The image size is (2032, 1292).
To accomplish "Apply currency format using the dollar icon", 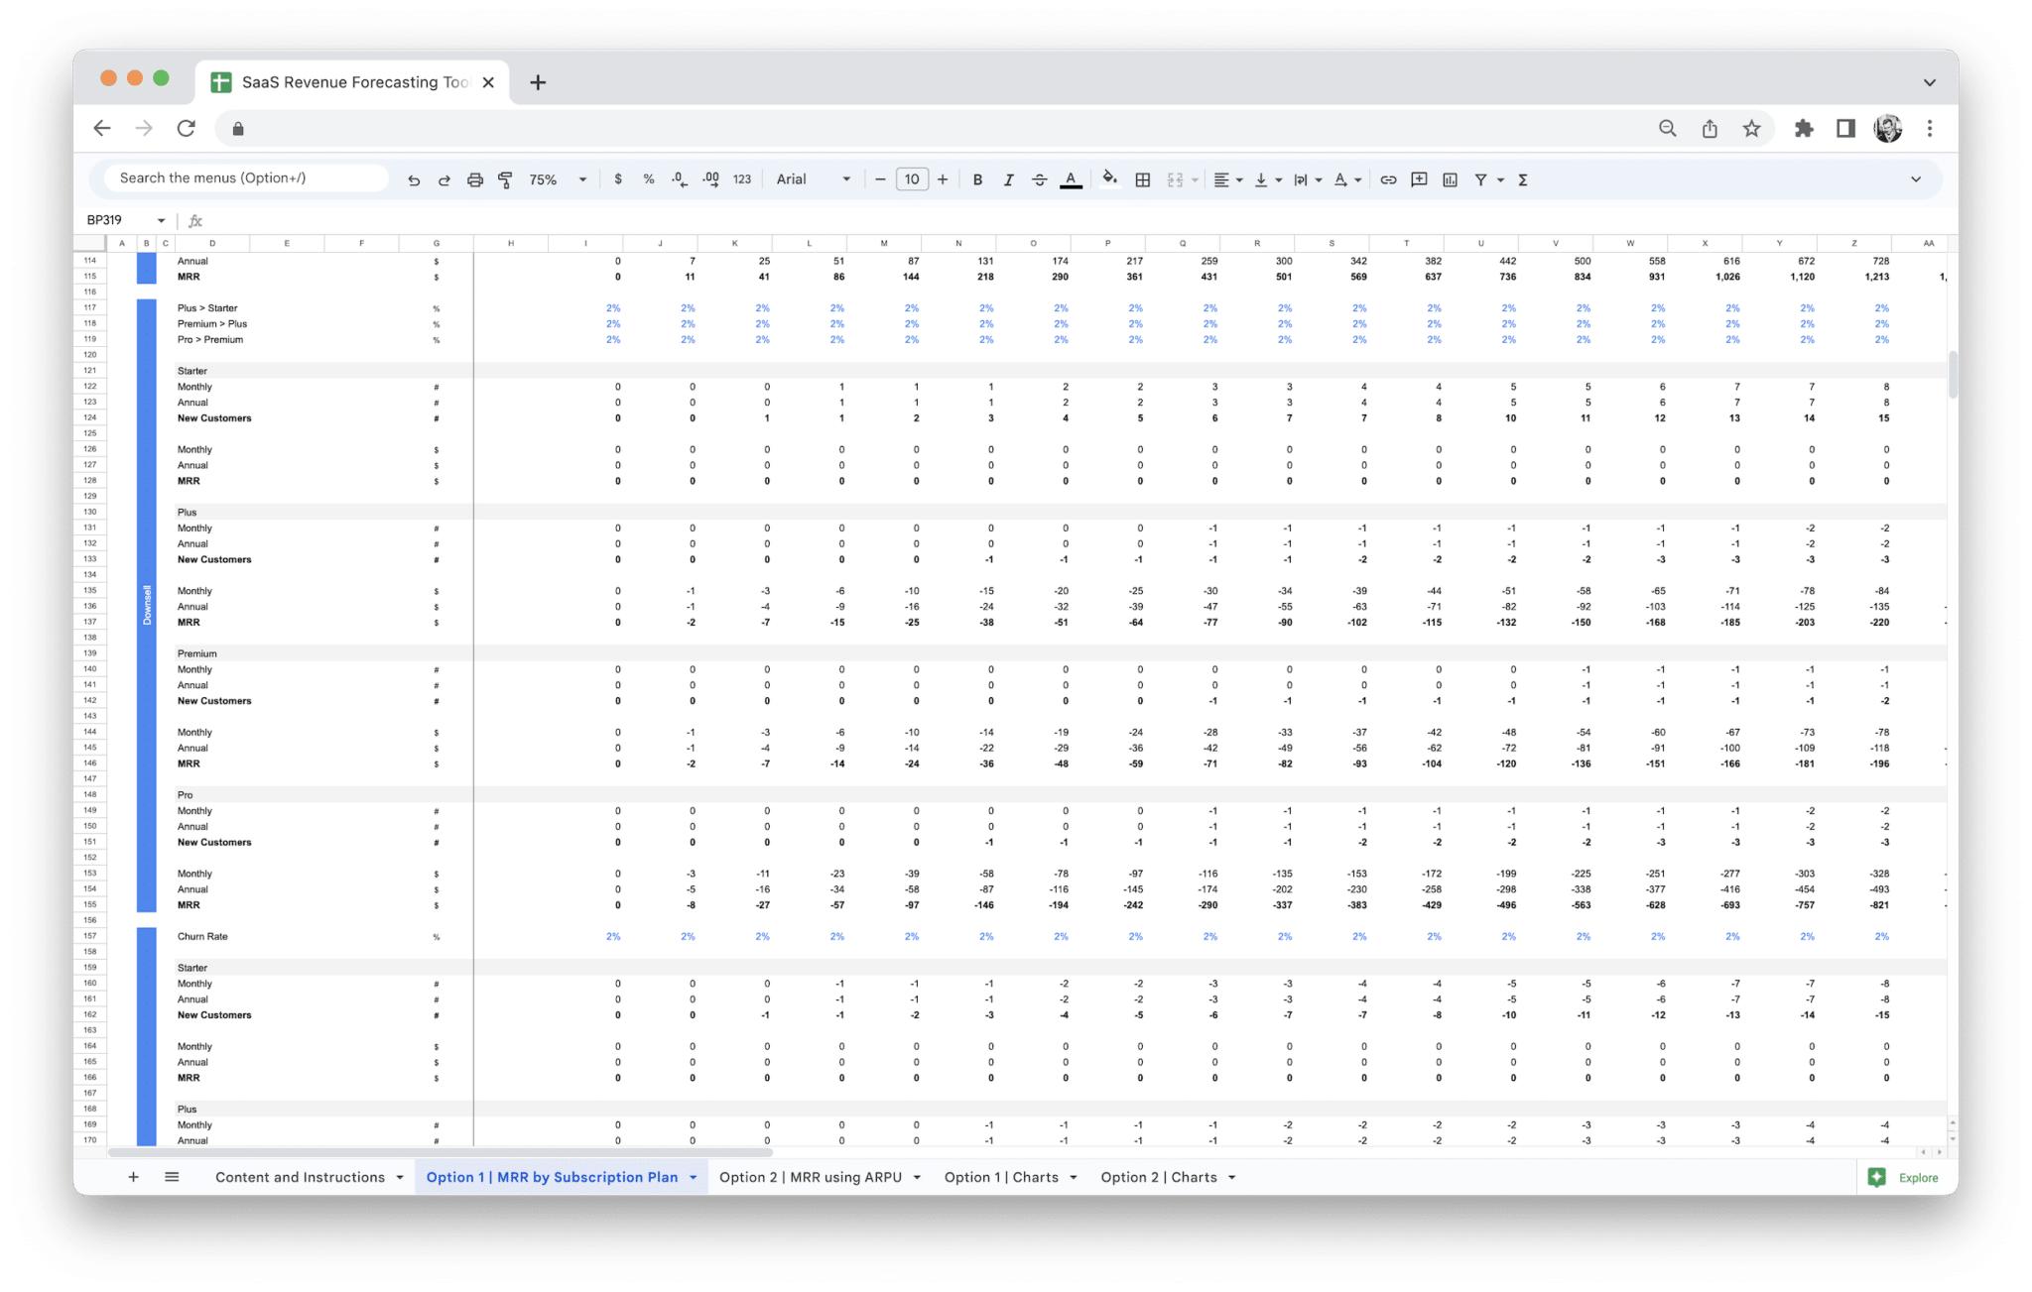I will coord(619,179).
